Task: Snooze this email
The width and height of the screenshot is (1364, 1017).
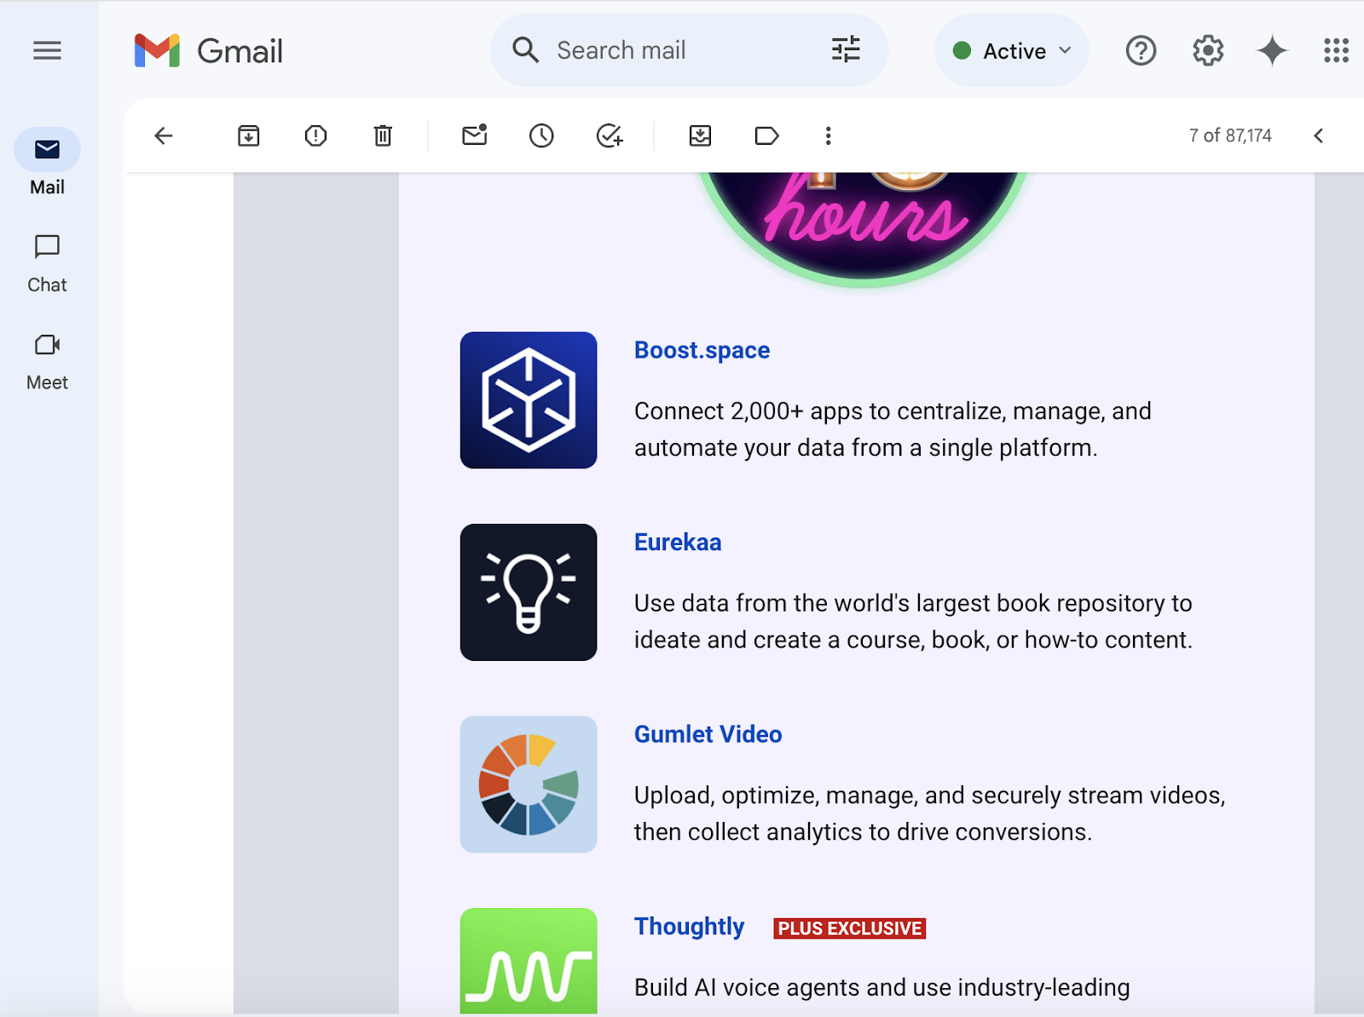Action: click(x=541, y=135)
